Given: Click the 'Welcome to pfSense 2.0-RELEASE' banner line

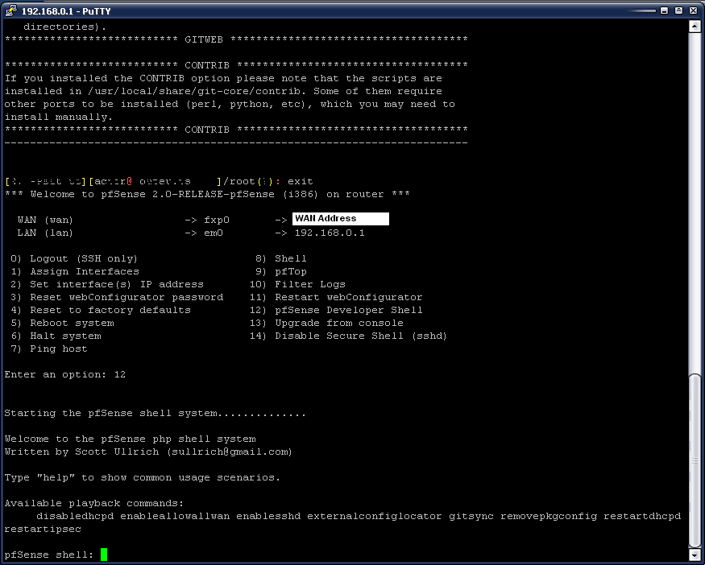Looking at the screenshot, I should pos(207,195).
